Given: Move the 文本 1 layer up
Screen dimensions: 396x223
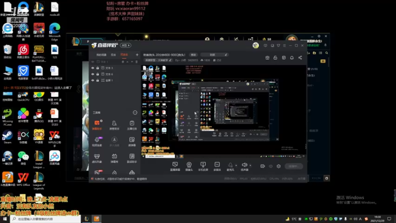Looking at the screenshot, I should tap(128, 61).
